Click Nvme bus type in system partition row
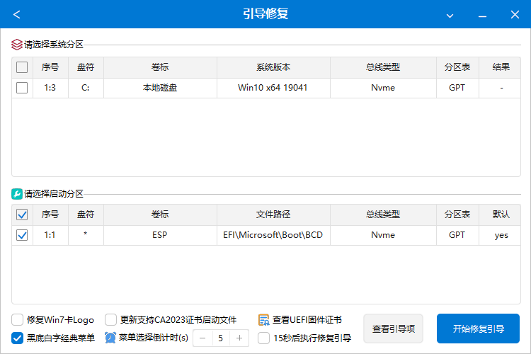 (383, 88)
